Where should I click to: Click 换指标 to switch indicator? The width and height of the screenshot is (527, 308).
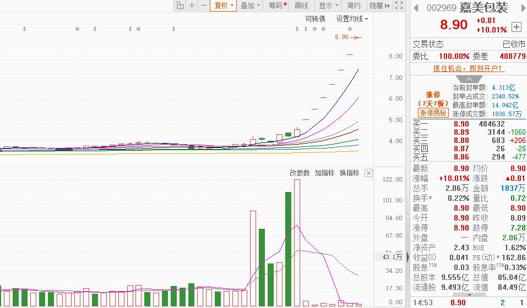349,173
